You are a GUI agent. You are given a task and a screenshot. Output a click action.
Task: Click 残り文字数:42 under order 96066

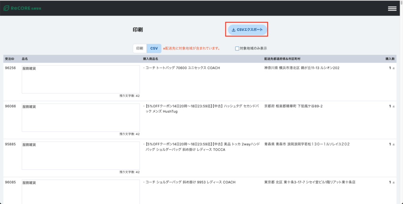pyautogui.click(x=129, y=134)
